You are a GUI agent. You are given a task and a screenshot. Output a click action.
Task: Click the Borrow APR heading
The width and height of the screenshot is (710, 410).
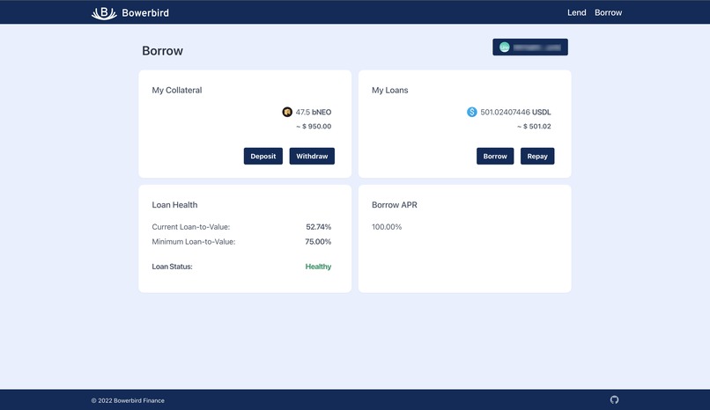point(395,205)
